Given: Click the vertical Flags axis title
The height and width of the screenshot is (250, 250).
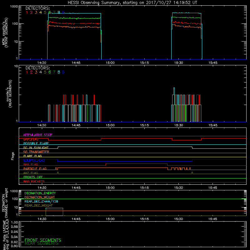Looking at the screenshot, I should [13, 156].
